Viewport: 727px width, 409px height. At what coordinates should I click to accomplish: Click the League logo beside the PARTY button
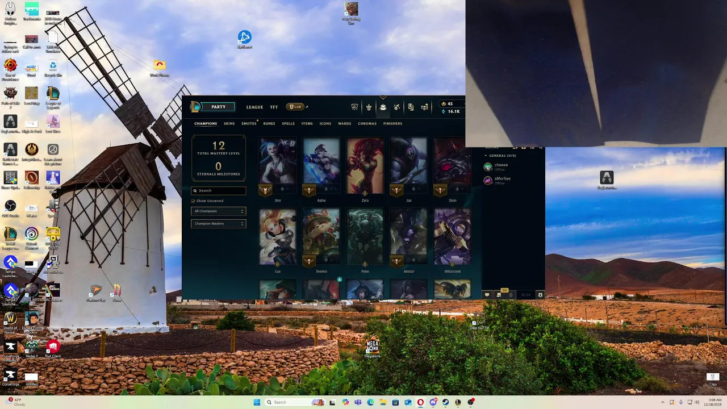pyautogui.click(x=195, y=107)
